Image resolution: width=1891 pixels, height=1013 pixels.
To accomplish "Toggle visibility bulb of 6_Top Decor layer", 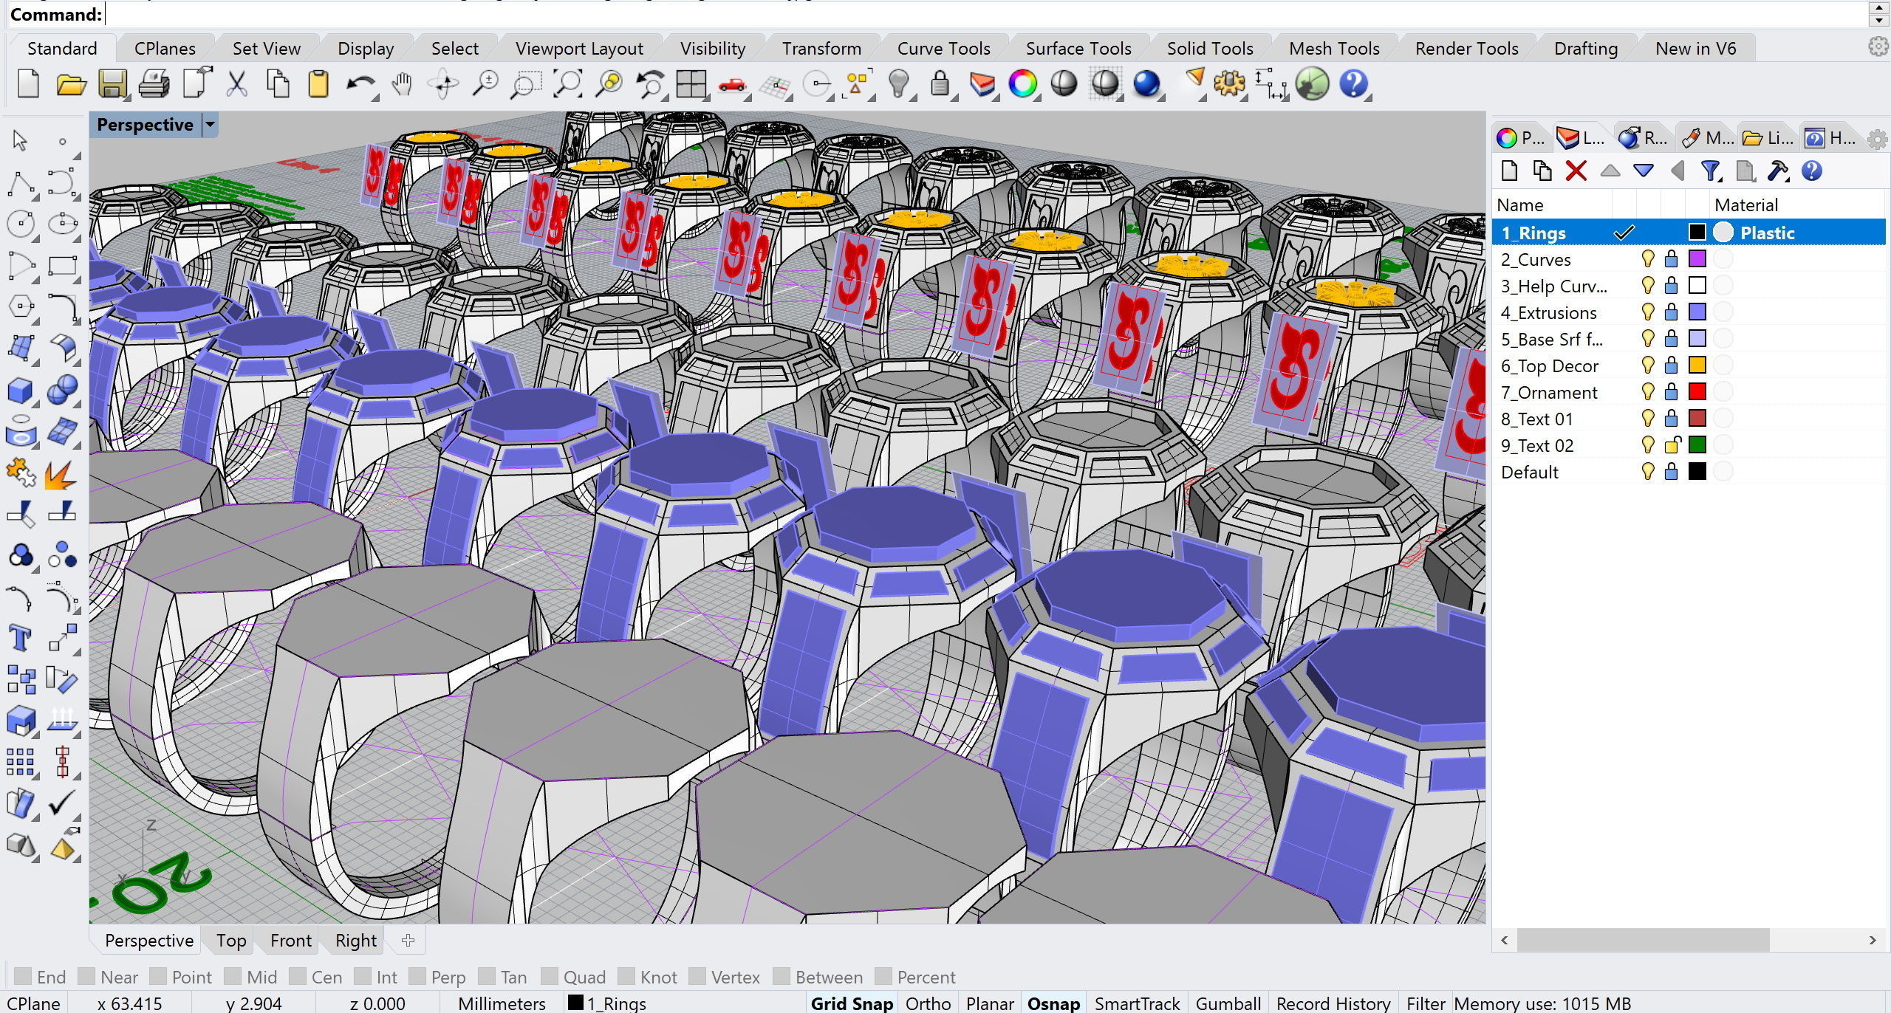I will (1647, 365).
